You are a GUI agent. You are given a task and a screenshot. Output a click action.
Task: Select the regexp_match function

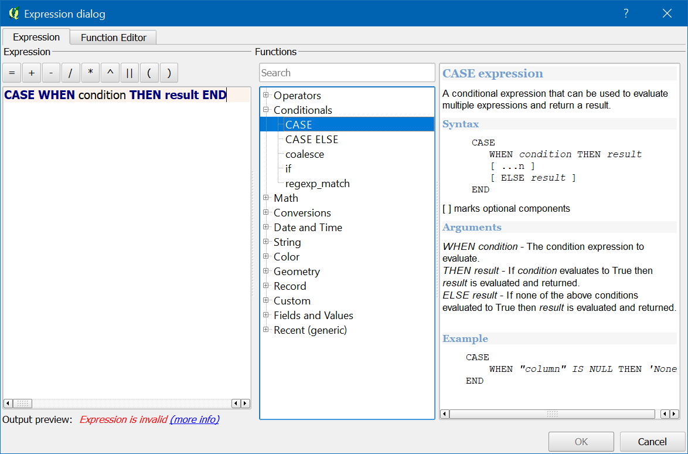point(317,184)
